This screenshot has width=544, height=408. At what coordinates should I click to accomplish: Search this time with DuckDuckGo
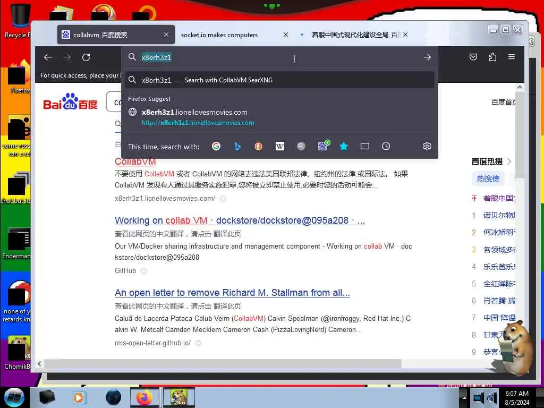[259, 147]
